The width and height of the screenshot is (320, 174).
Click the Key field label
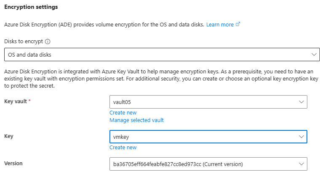tap(9, 137)
